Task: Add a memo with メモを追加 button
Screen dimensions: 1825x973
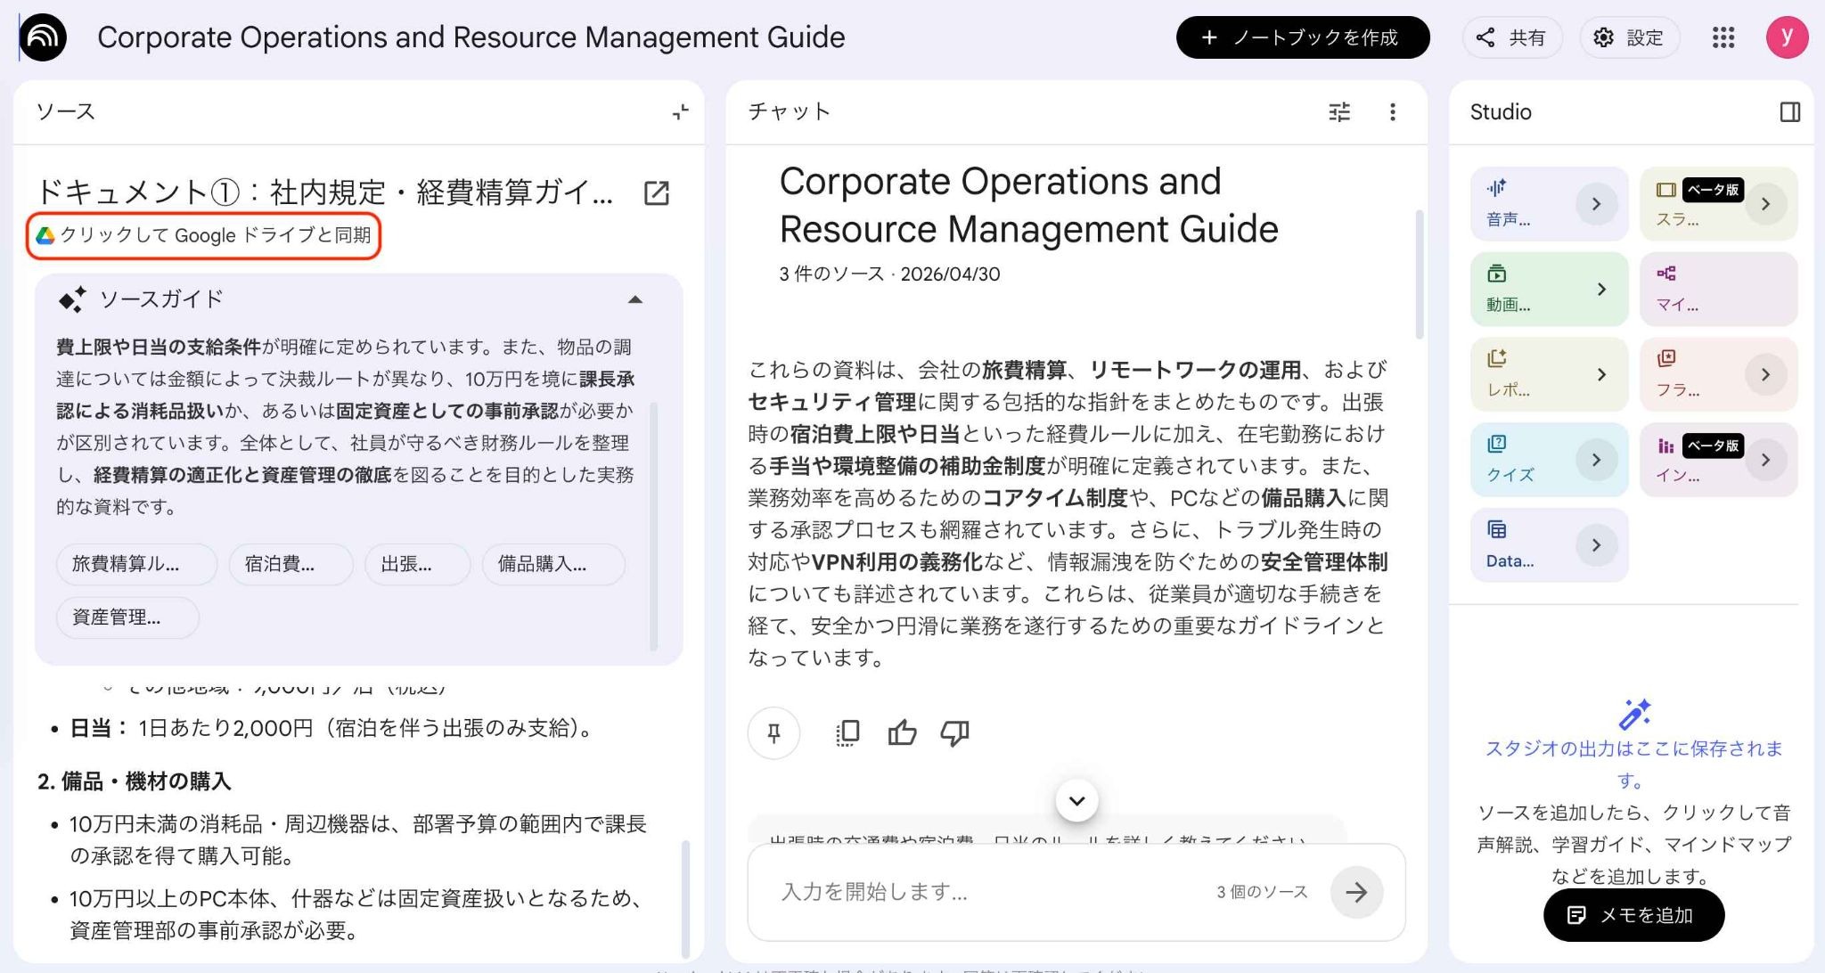Action: (1633, 915)
